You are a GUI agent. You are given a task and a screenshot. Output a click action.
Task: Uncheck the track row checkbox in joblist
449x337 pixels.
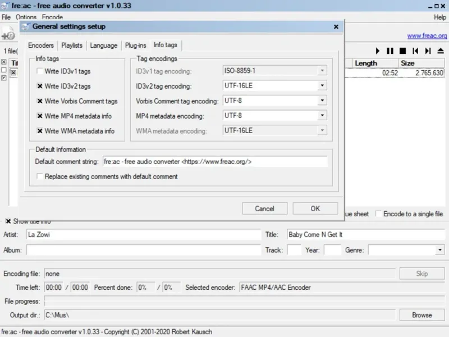(x=13, y=73)
